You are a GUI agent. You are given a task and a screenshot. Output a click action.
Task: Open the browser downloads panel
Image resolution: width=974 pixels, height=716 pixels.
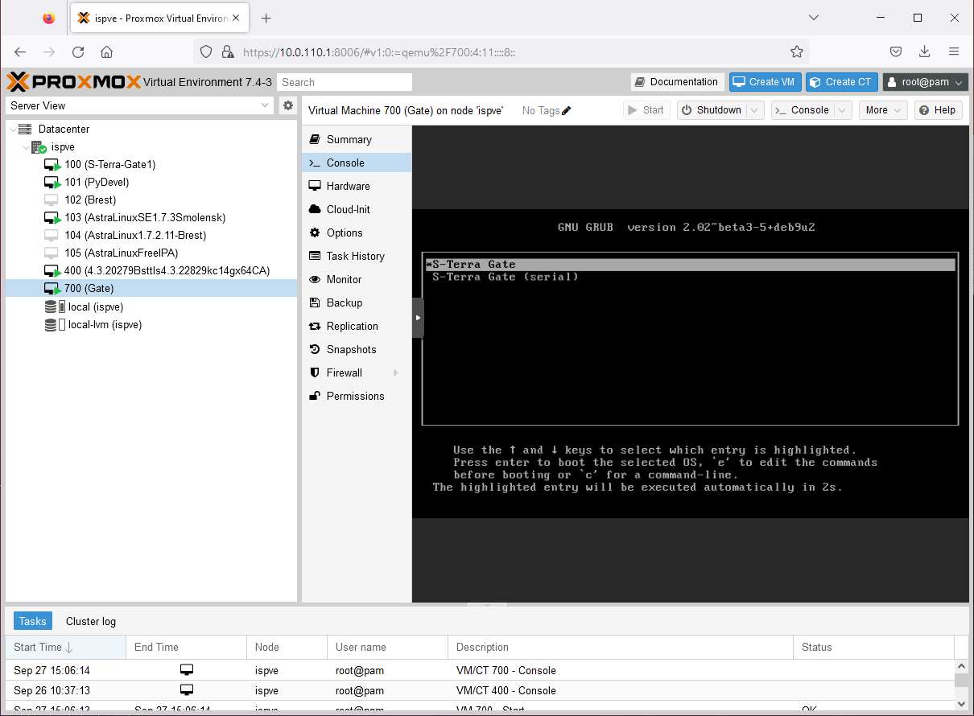(x=925, y=51)
